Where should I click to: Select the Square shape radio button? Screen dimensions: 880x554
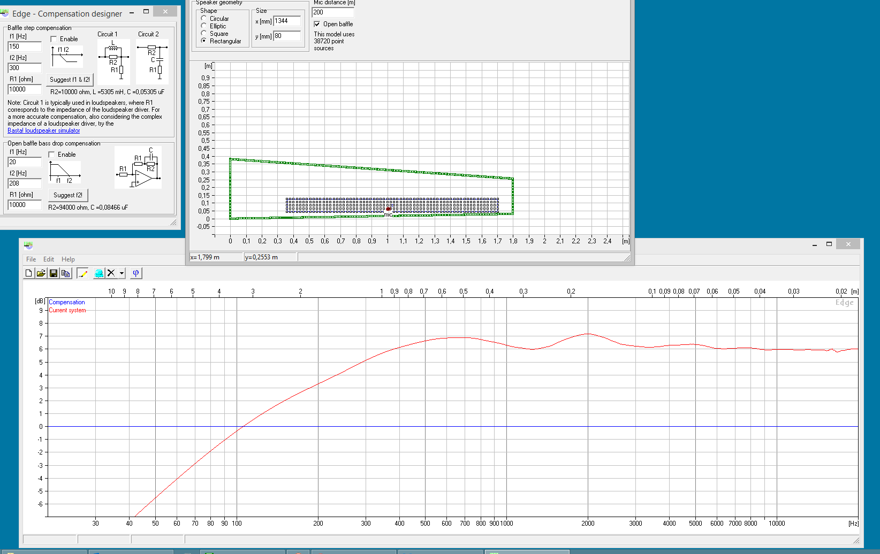(204, 33)
